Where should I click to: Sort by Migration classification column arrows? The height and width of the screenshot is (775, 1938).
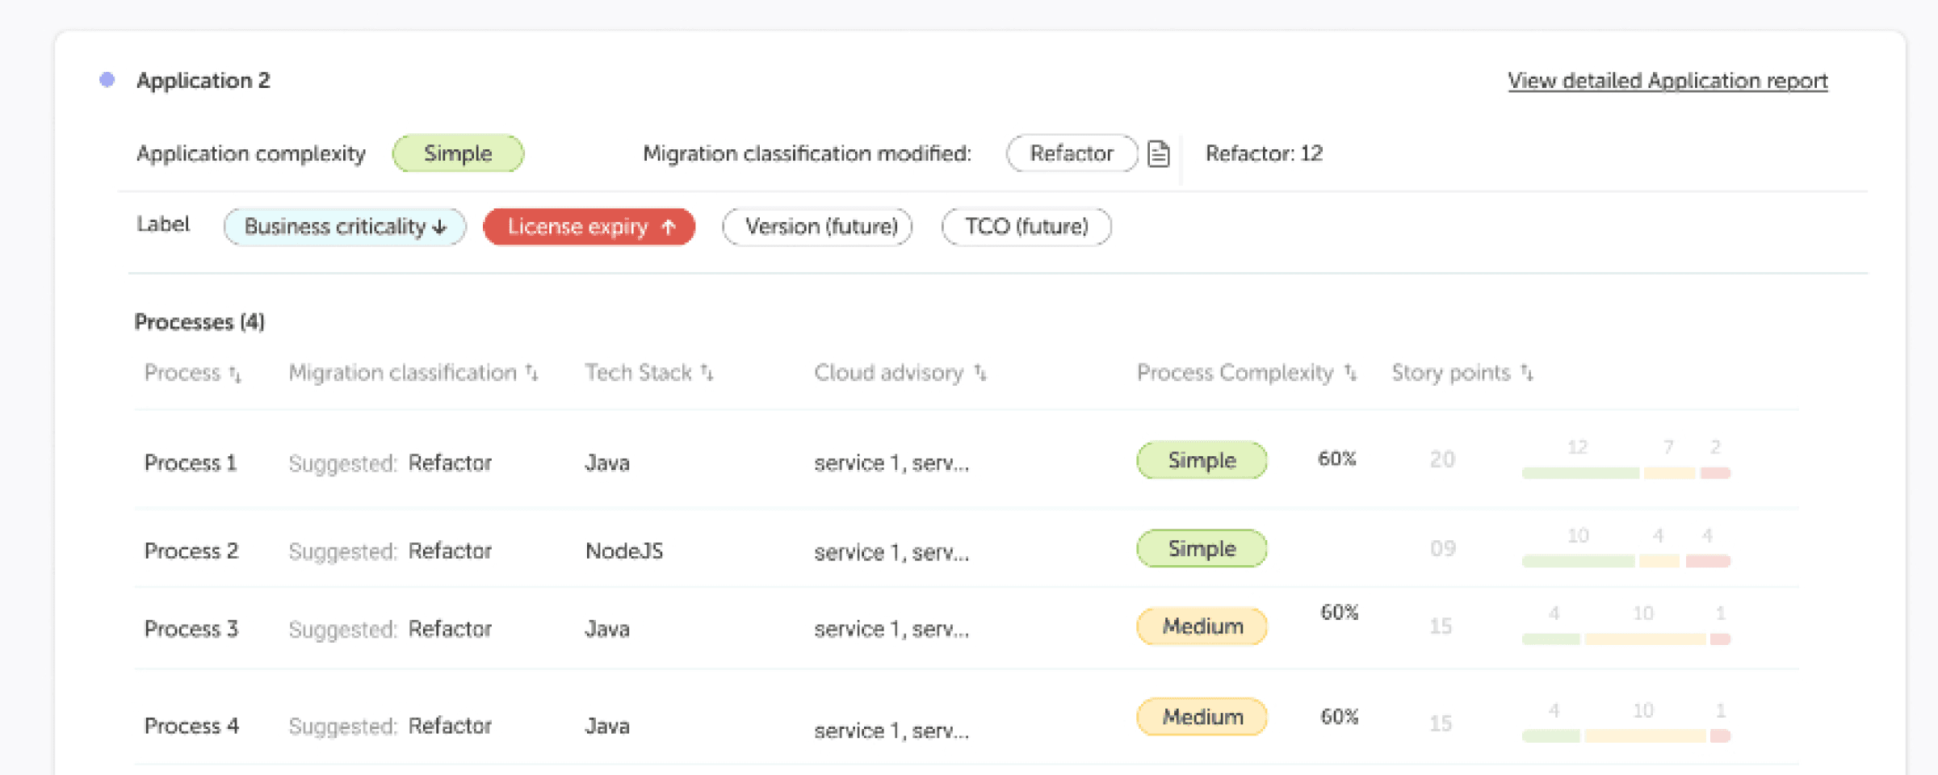tap(531, 373)
